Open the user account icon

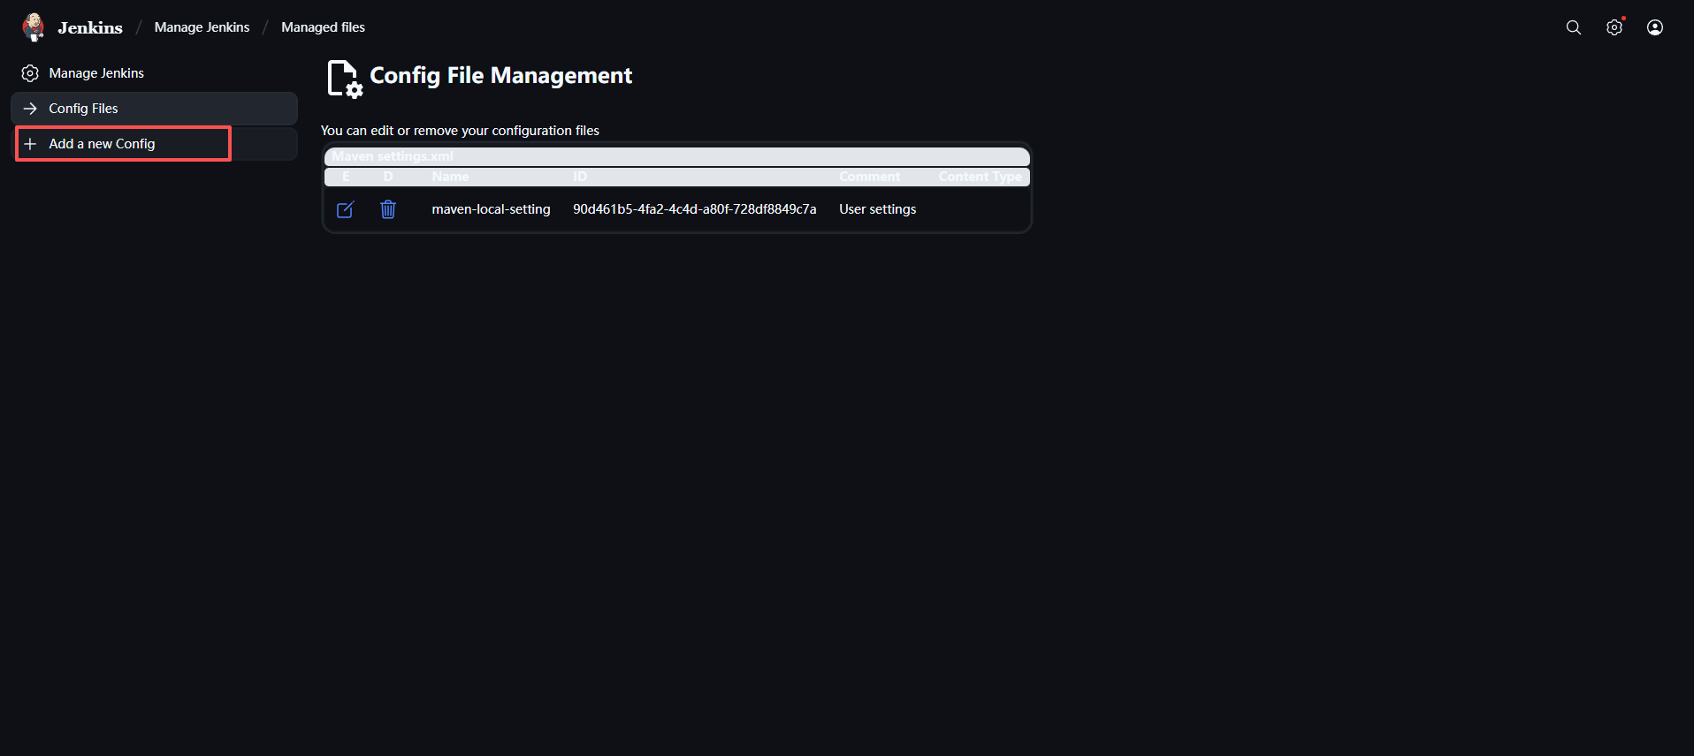click(x=1654, y=27)
